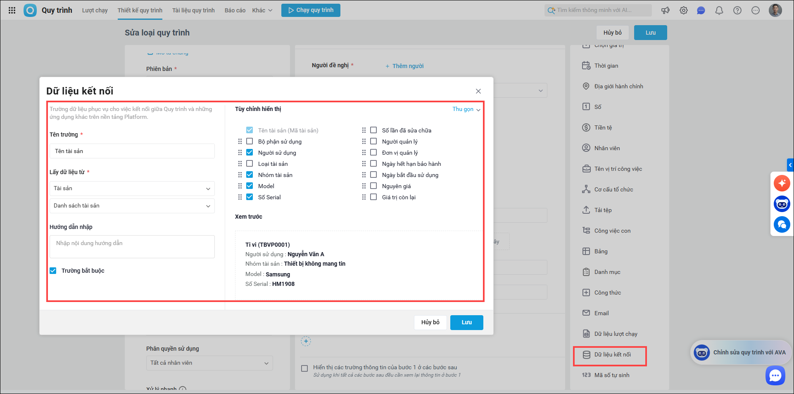The width and height of the screenshot is (794, 394).
Task: Toggle the Trường bắt buộc checkbox
Action: [53, 271]
